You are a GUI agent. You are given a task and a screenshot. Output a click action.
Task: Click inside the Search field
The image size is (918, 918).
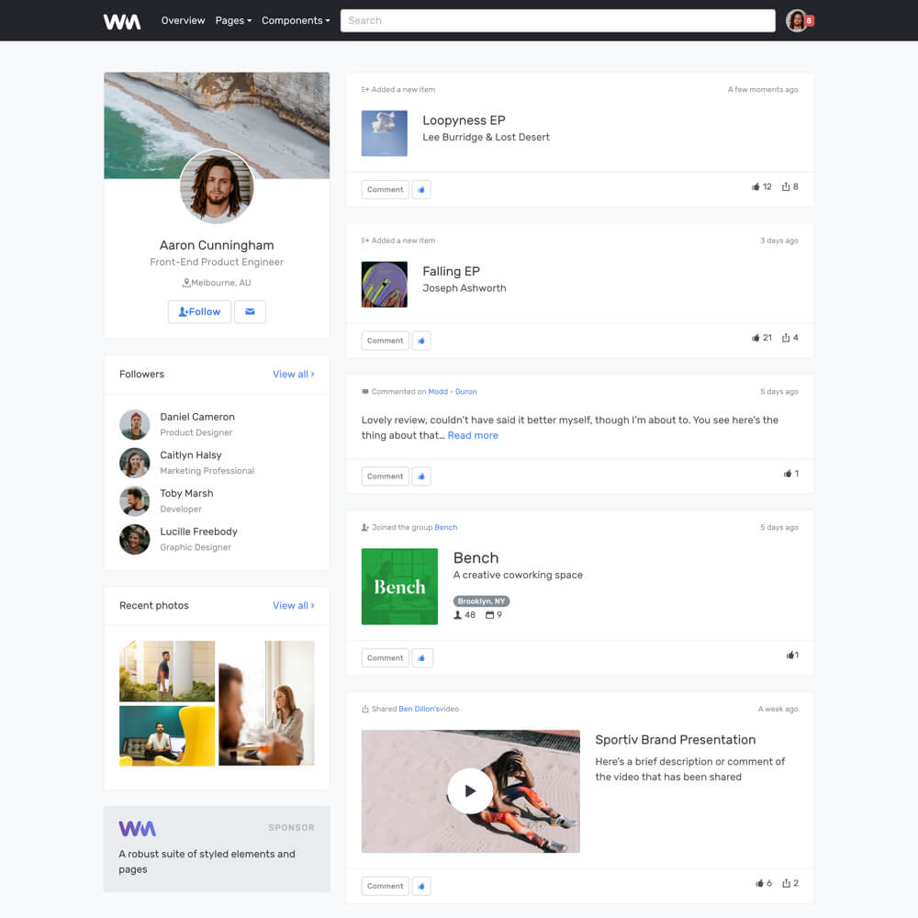[557, 19]
